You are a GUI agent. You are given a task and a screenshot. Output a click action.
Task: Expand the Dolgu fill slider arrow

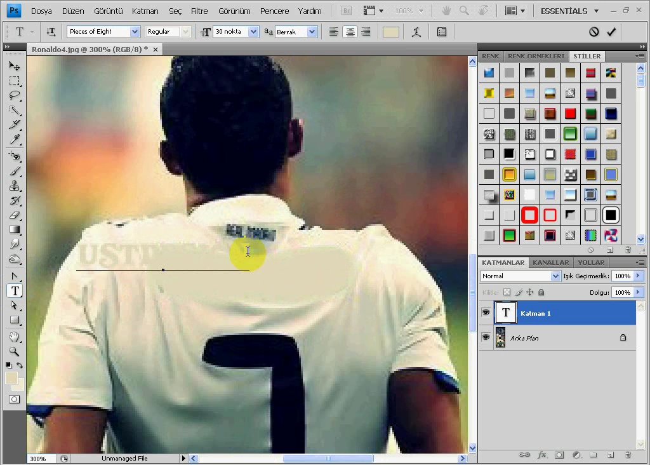tap(638, 292)
